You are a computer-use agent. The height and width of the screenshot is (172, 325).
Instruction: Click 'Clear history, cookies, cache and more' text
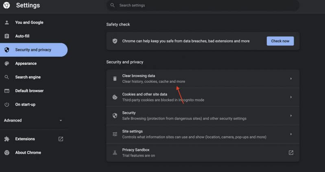[154, 82]
